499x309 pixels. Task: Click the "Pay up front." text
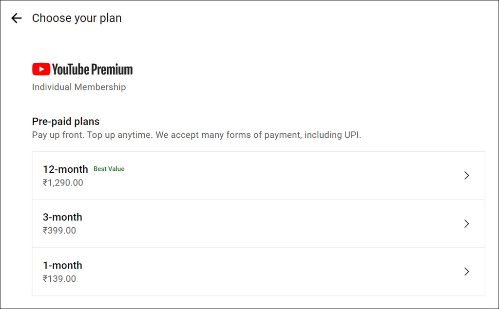tap(58, 135)
